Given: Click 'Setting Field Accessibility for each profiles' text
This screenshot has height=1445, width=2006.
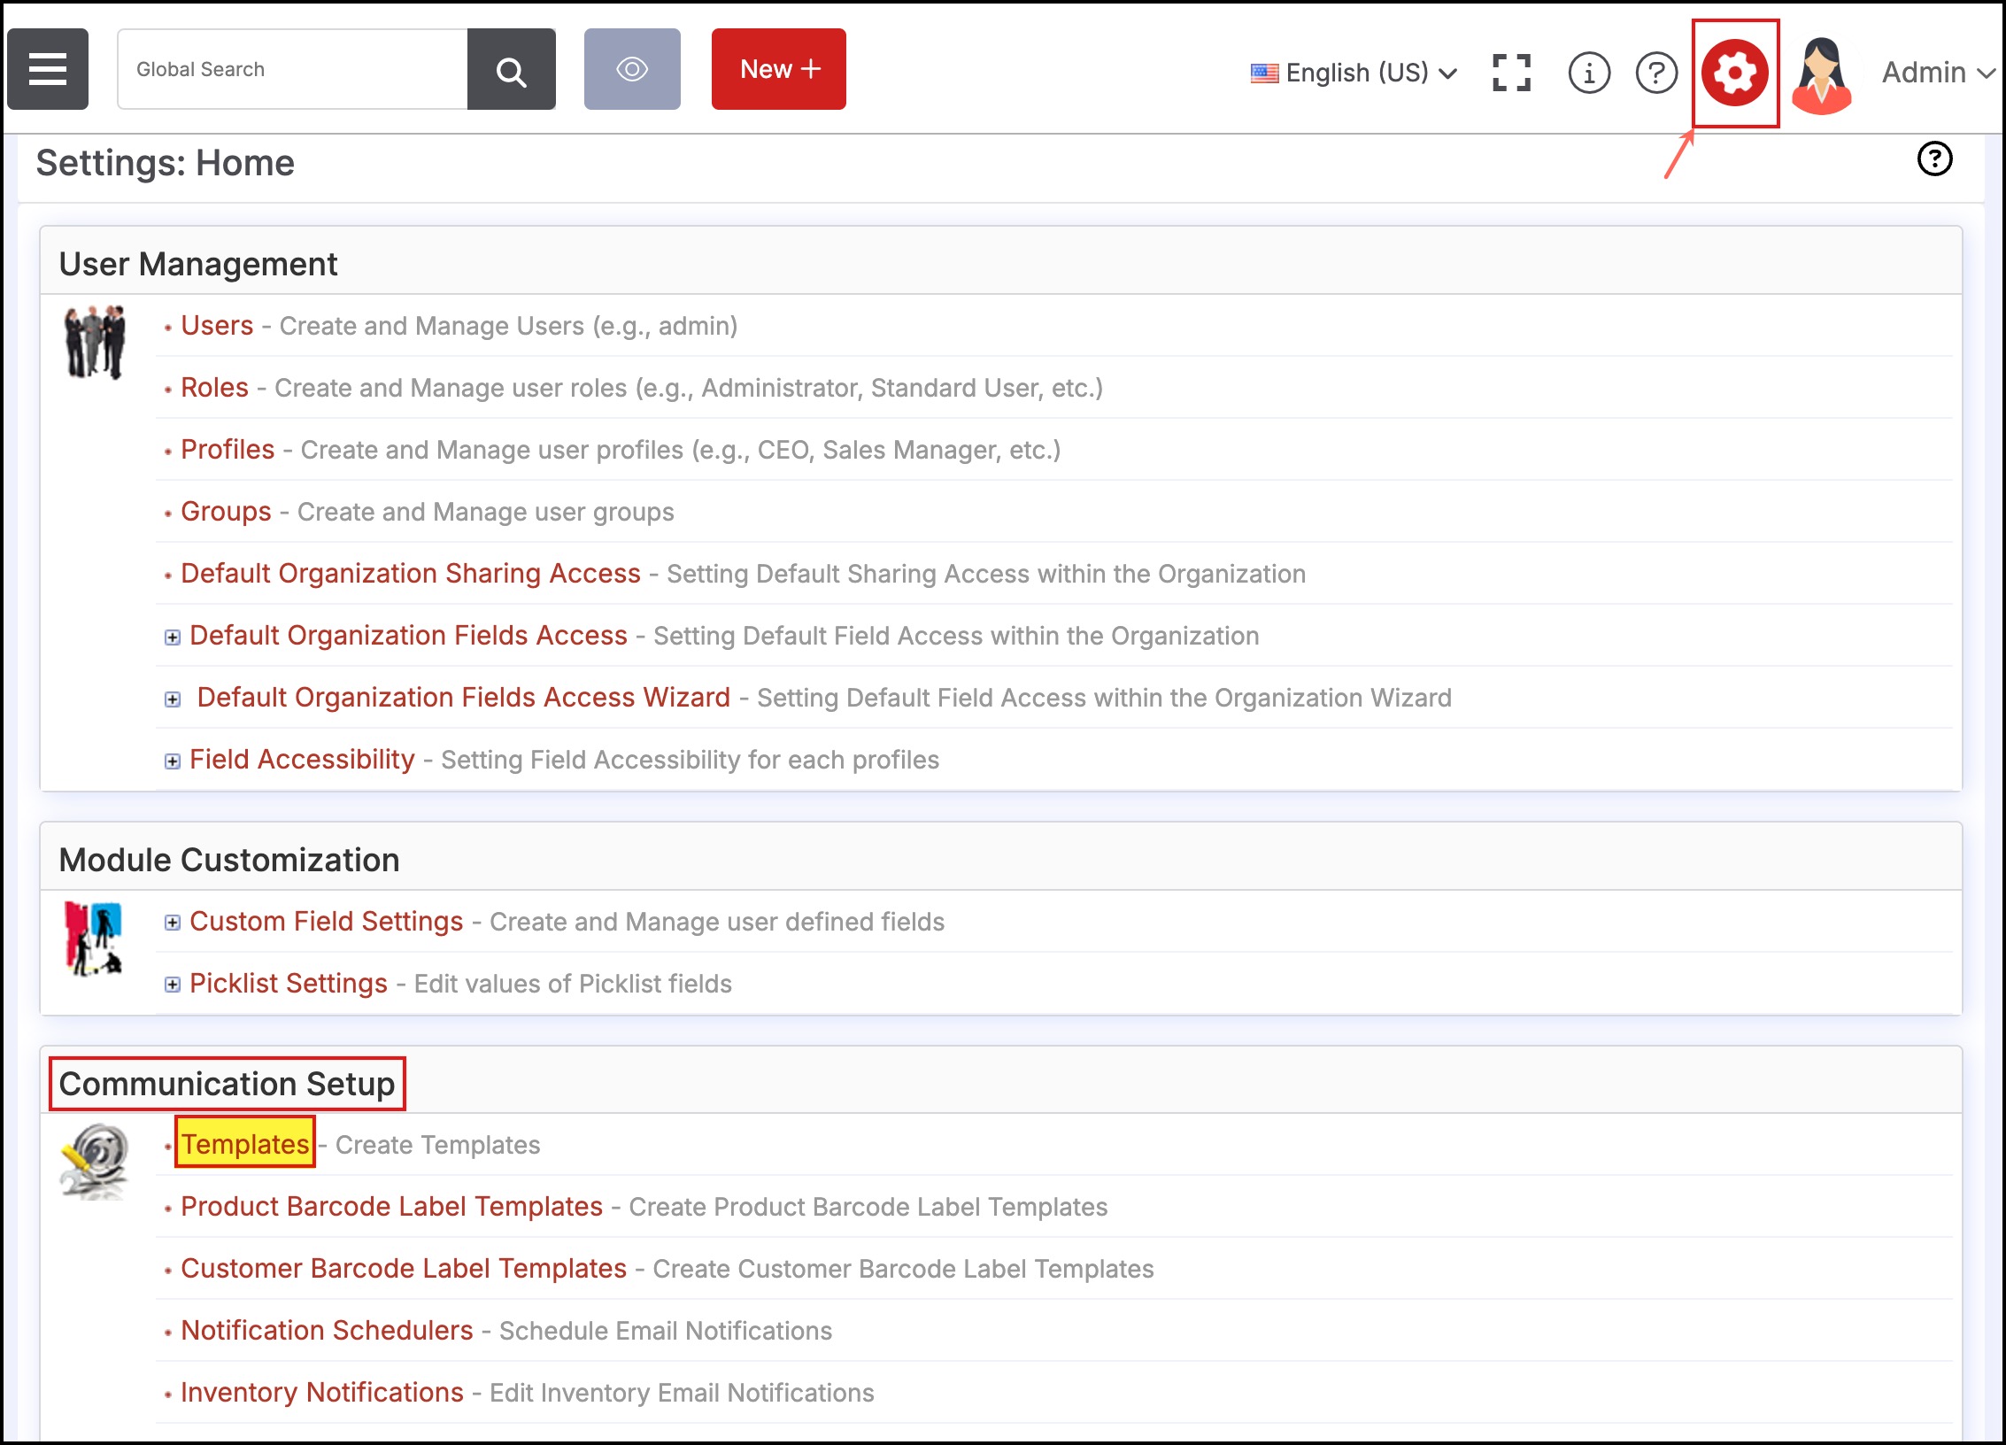Looking at the screenshot, I should pyautogui.click(x=691, y=761).
